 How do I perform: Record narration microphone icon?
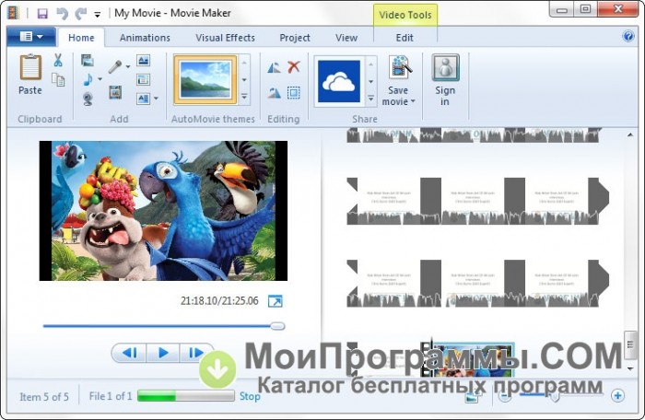tap(115, 66)
